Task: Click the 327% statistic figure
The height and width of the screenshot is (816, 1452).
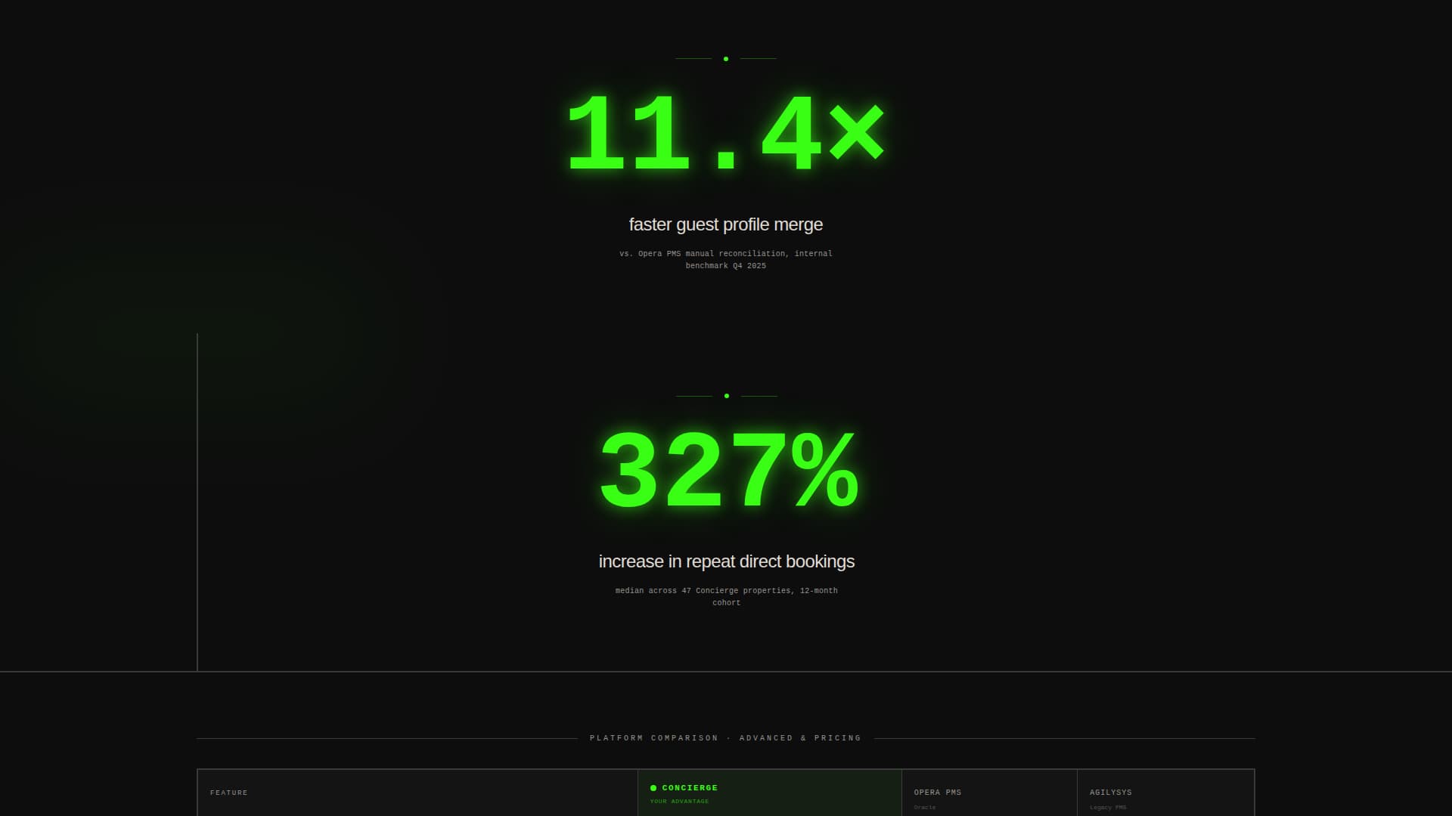Action: pyautogui.click(x=728, y=471)
